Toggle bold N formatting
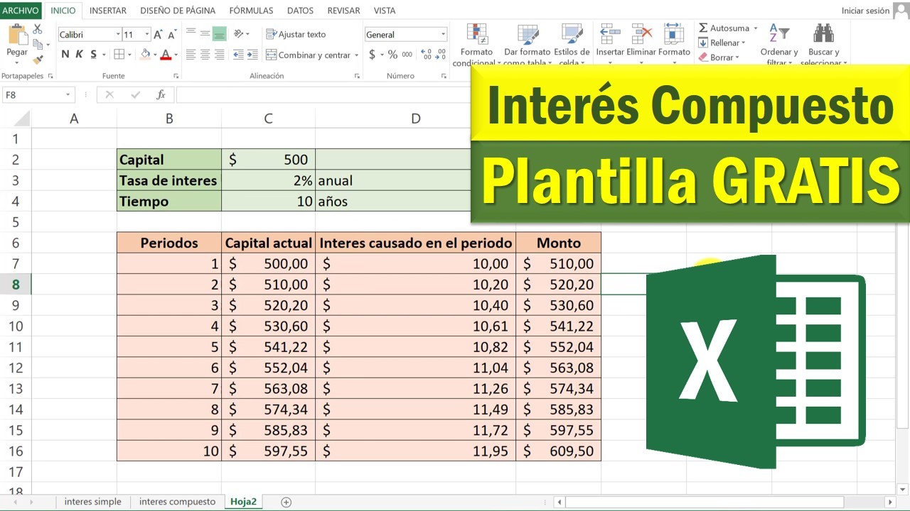Image resolution: width=910 pixels, height=511 pixels. 65,55
